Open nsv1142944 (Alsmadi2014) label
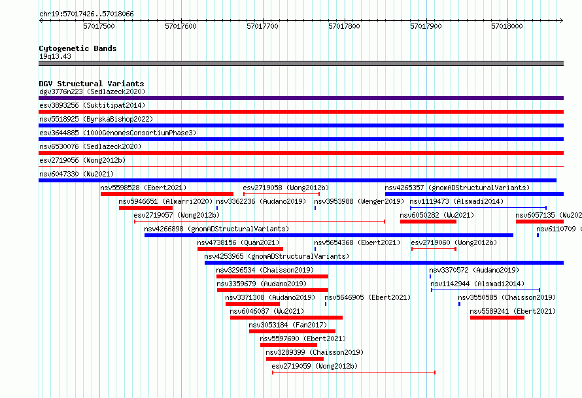 click(x=477, y=284)
